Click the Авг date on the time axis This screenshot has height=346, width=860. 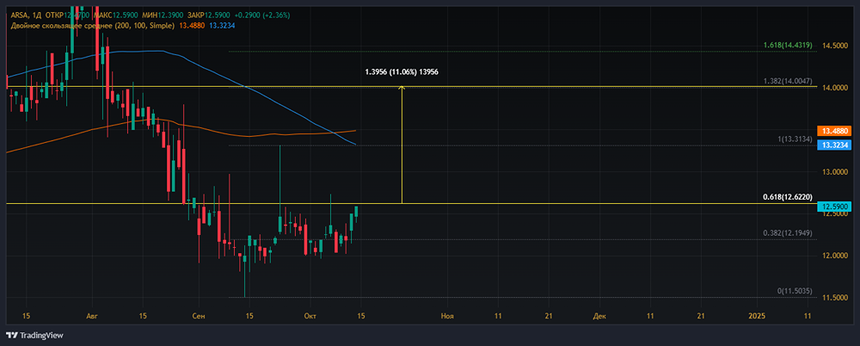(92, 317)
